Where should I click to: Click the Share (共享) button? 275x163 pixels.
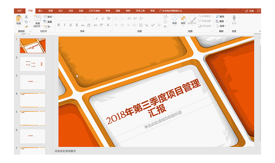[x=249, y=11]
